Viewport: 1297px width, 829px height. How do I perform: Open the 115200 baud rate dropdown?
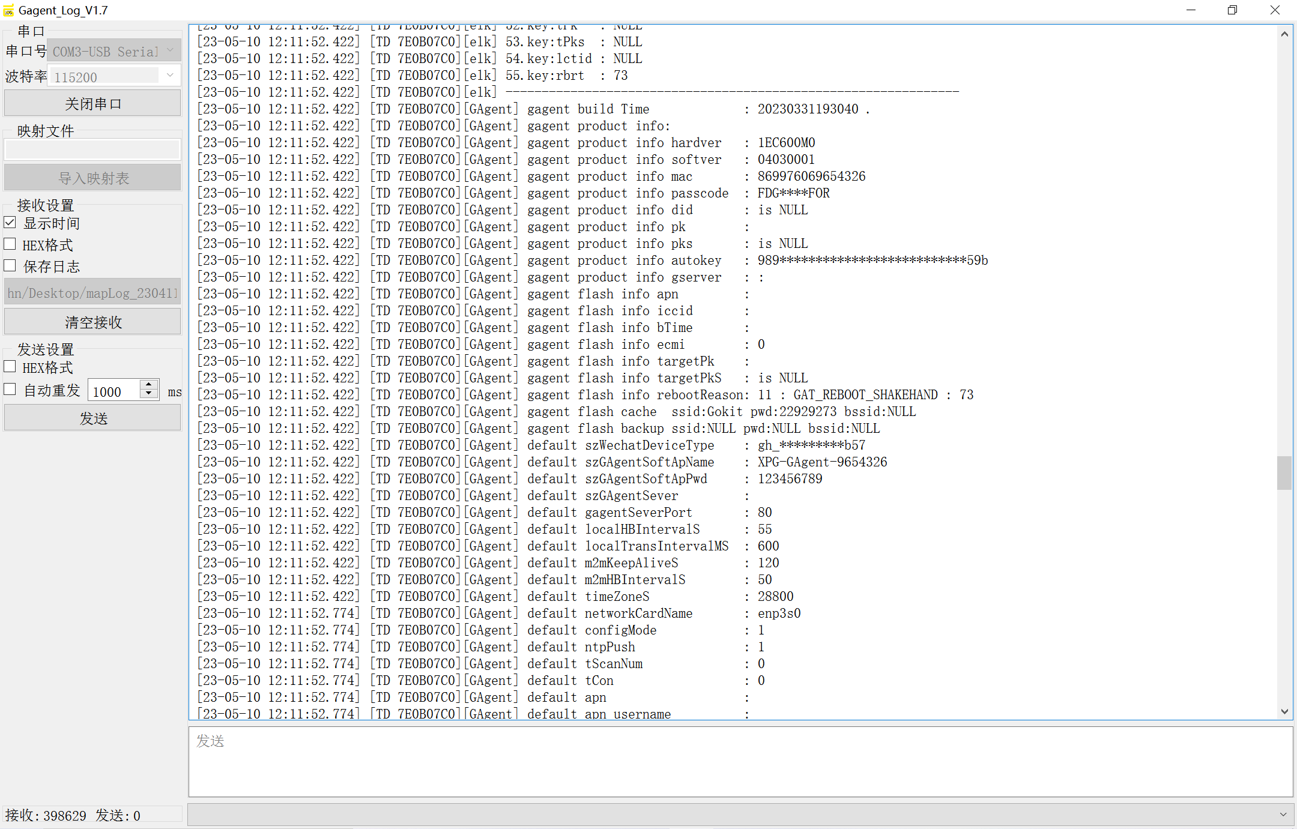[x=170, y=76]
